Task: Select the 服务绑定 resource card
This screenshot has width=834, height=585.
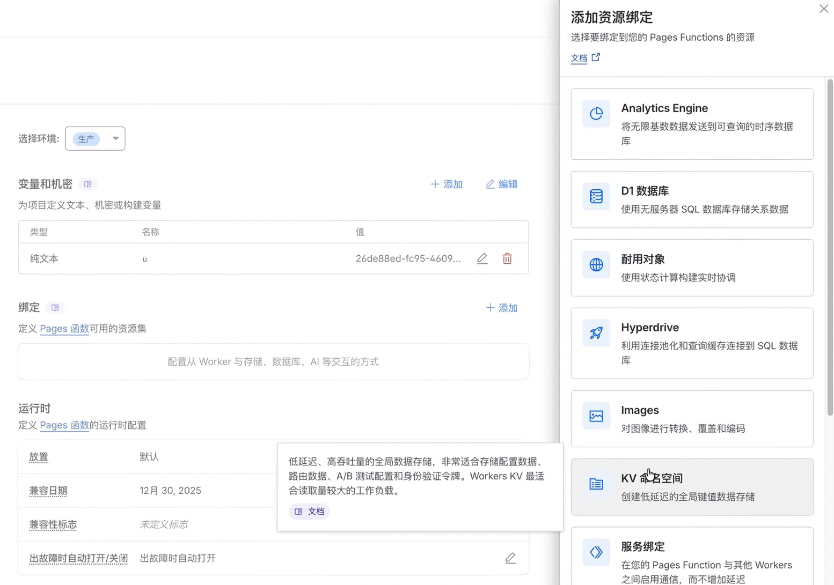Action: tap(692, 556)
